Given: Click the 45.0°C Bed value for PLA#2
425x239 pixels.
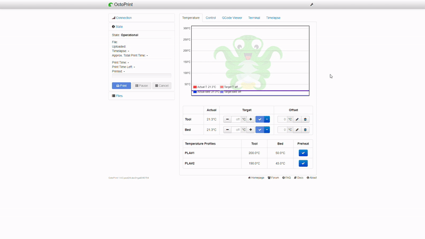Looking at the screenshot, I should (x=280, y=164).
